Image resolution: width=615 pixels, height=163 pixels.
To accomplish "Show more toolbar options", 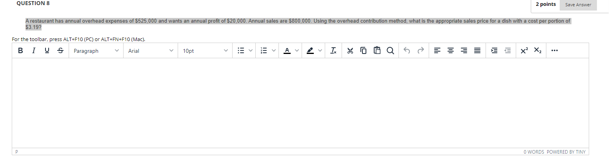I will [x=554, y=51].
